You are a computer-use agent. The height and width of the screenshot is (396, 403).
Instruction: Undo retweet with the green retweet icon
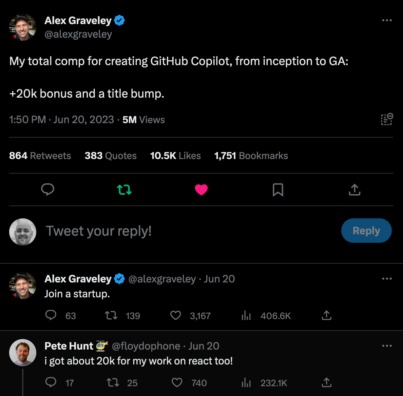point(124,190)
